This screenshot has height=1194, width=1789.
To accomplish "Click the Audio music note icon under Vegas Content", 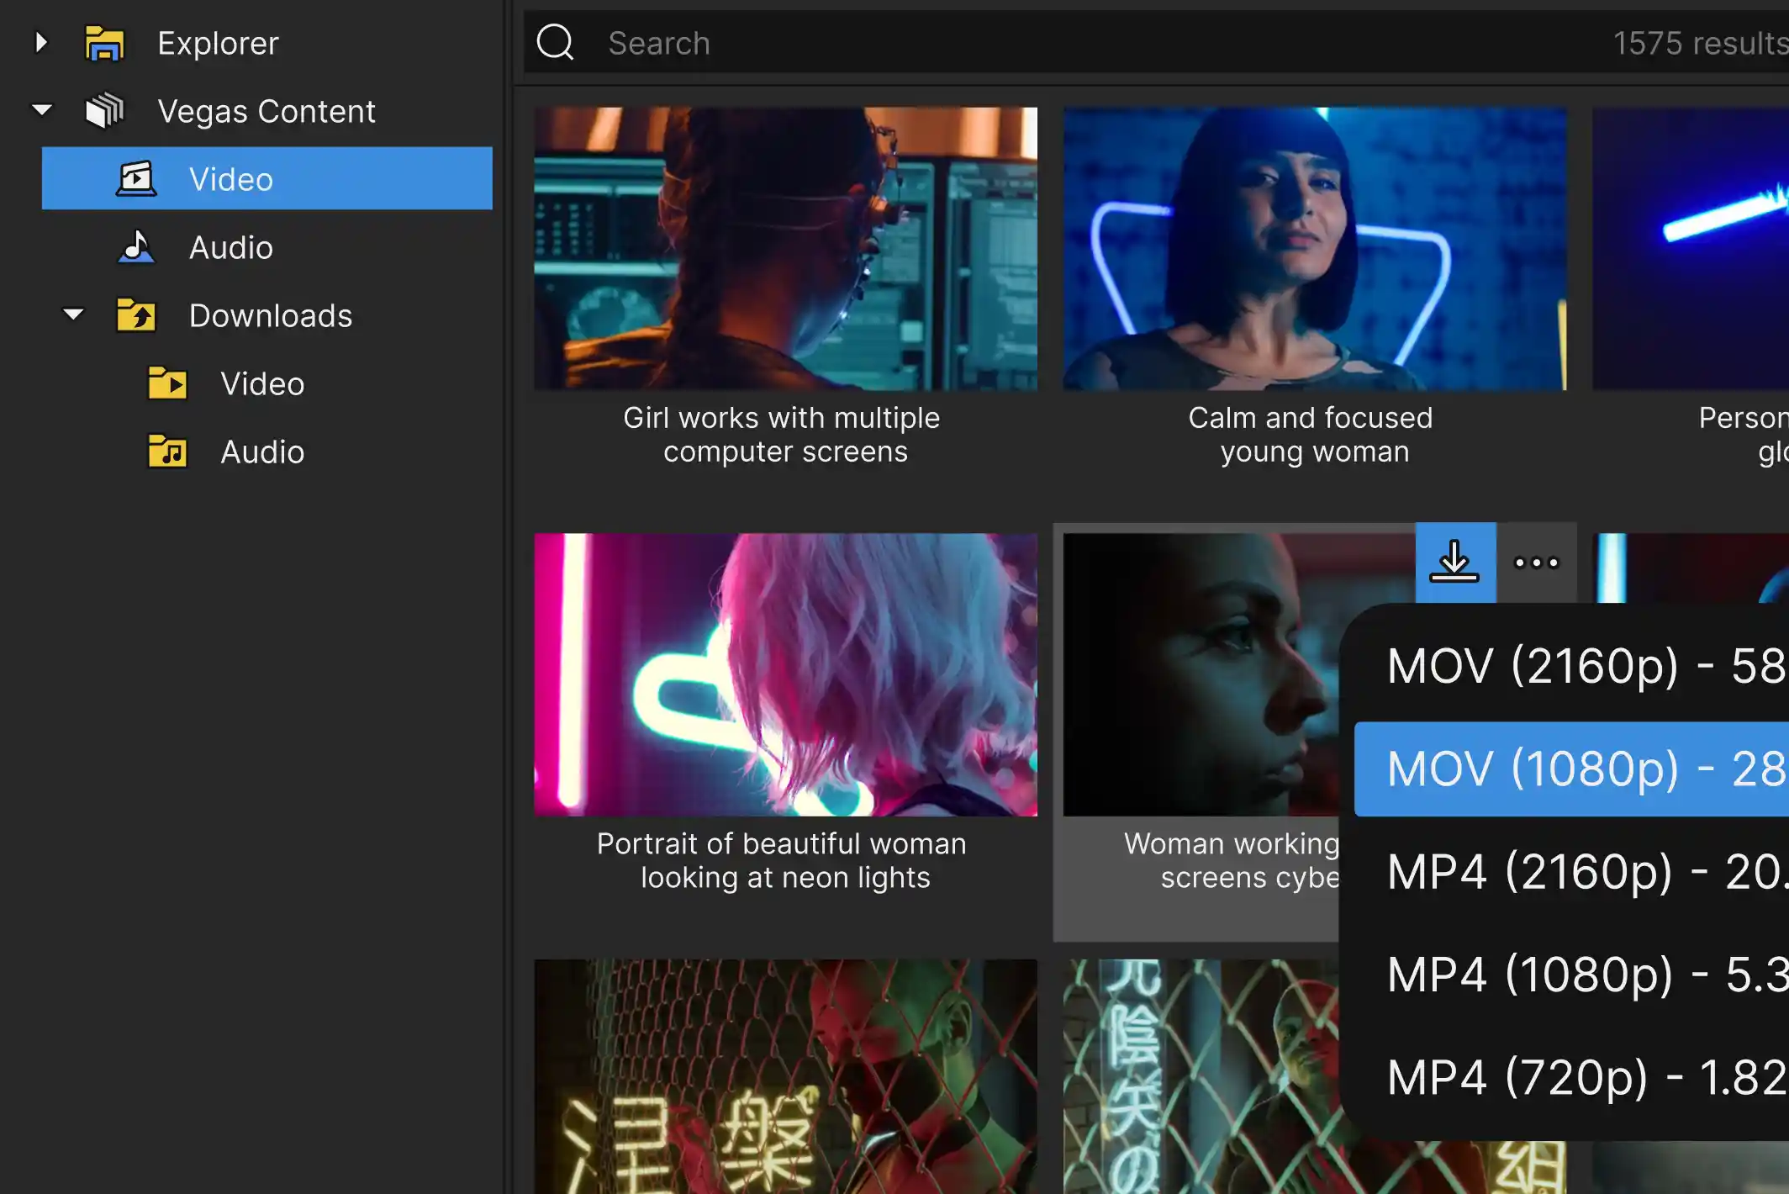I will coord(136,247).
